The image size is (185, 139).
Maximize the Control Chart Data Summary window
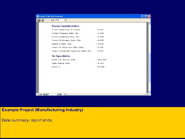(x=146, y=16)
